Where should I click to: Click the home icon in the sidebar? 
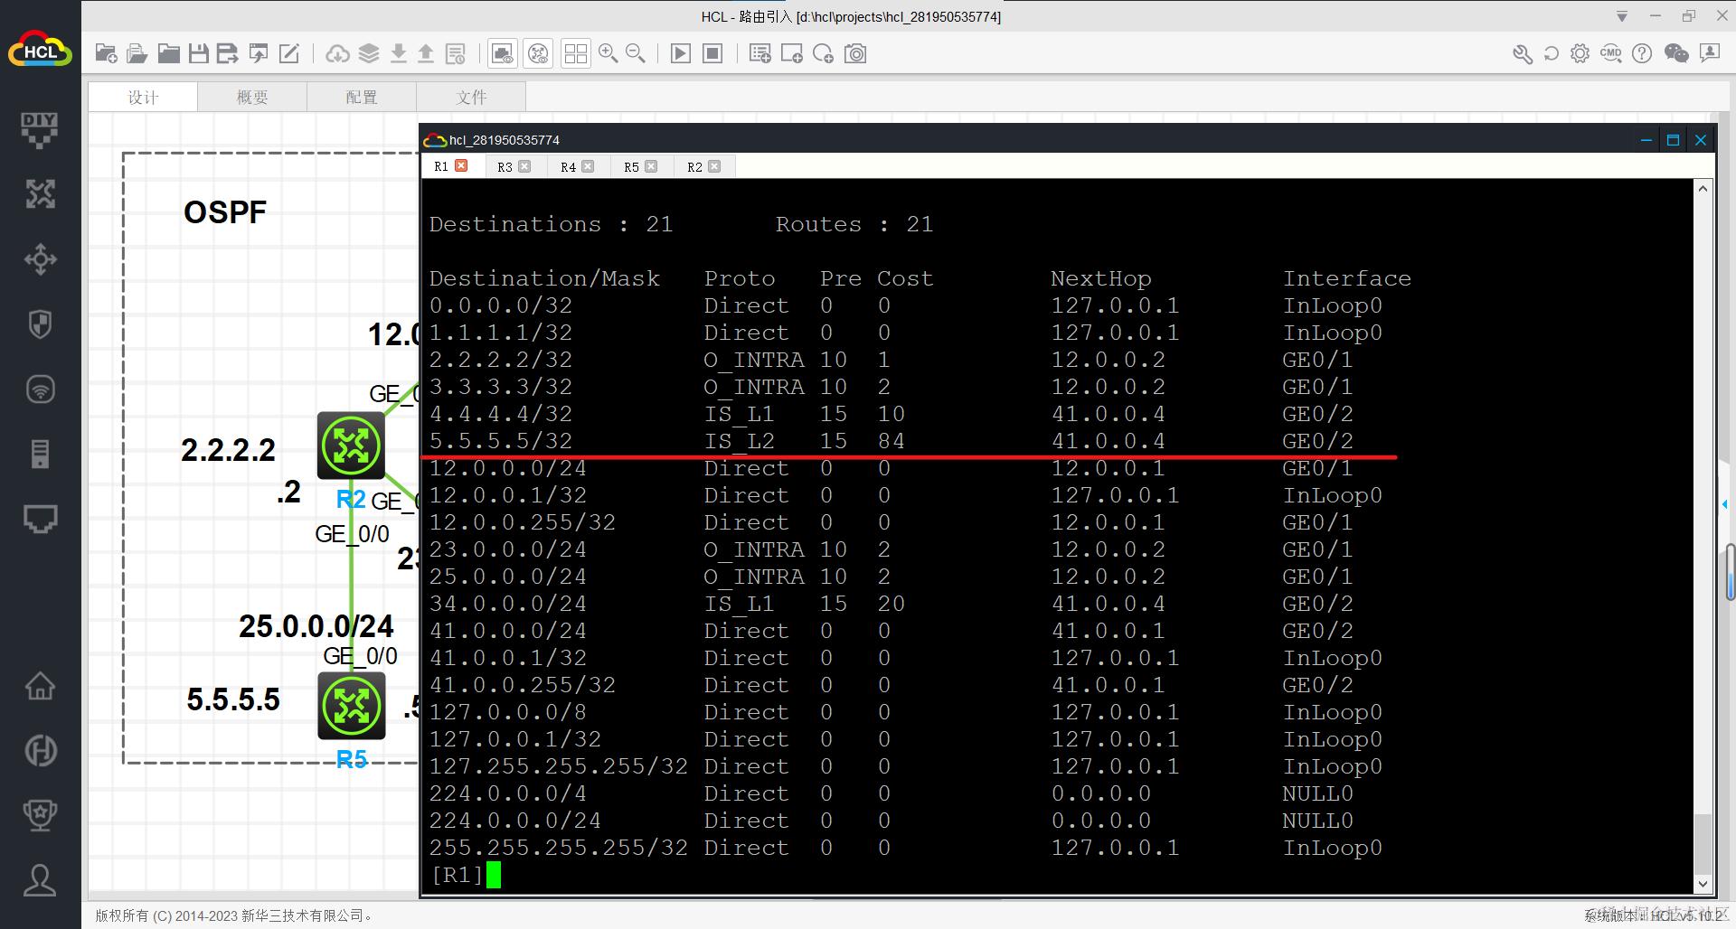(40, 685)
